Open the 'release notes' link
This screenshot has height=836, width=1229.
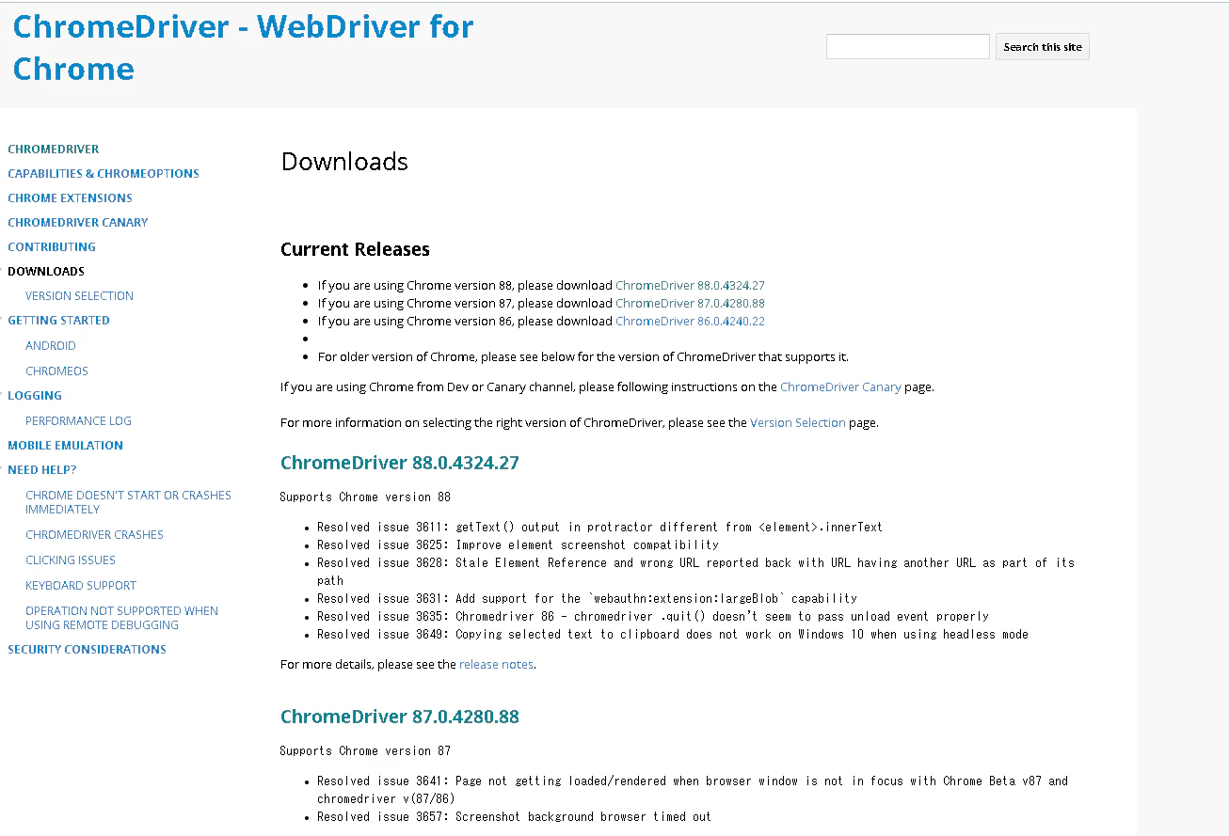(496, 664)
